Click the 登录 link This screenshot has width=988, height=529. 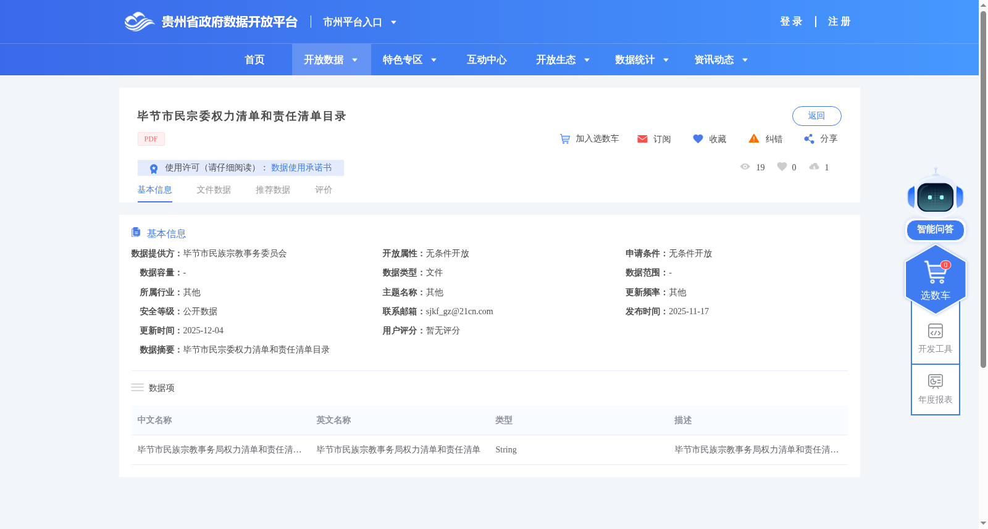(x=791, y=22)
